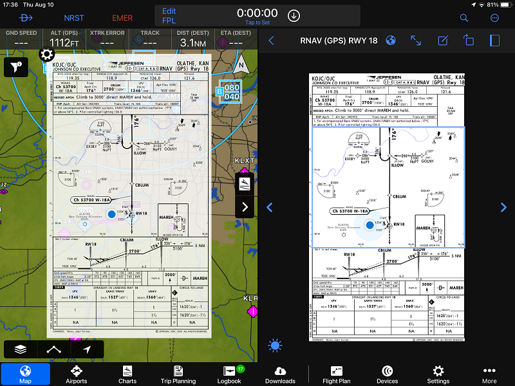Tap the Direct-To navigation icon

(x=26, y=18)
